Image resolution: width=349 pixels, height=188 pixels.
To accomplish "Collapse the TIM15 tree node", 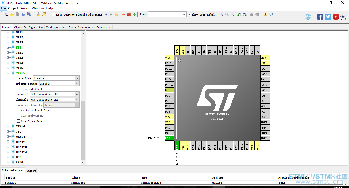I will [8, 73].
